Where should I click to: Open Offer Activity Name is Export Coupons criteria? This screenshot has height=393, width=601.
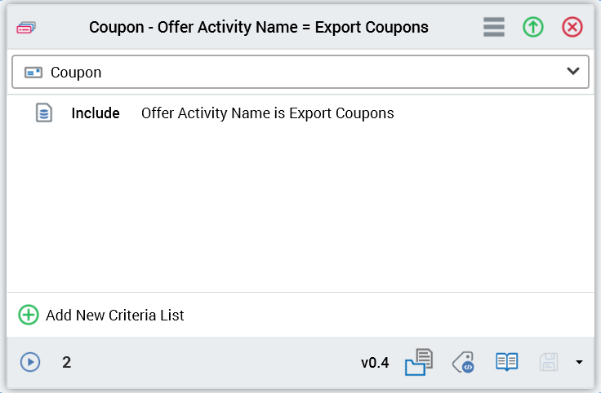(x=267, y=113)
